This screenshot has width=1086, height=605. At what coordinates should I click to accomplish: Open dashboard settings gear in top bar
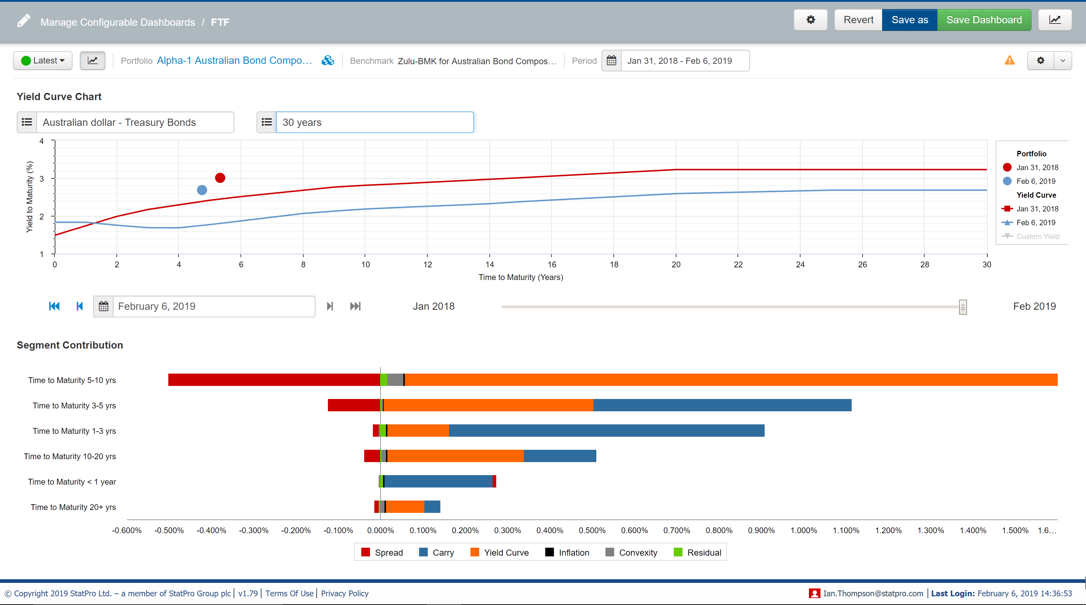point(810,20)
